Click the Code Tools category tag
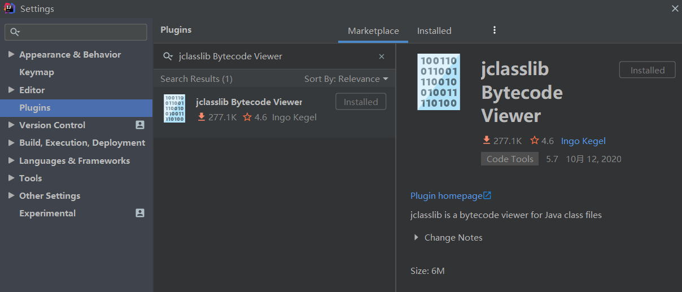 tap(510, 159)
